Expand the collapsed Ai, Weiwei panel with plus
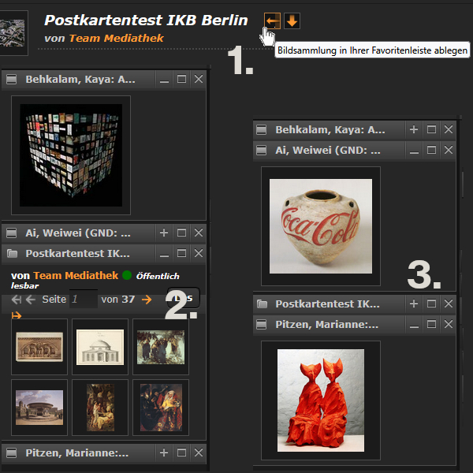 click(x=164, y=233)
